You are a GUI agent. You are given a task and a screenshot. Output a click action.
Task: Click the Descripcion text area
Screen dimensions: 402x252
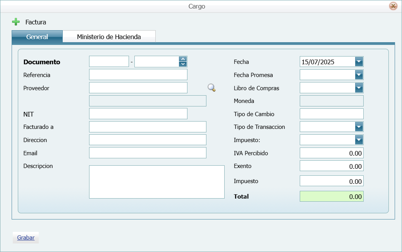pos(156,181)
